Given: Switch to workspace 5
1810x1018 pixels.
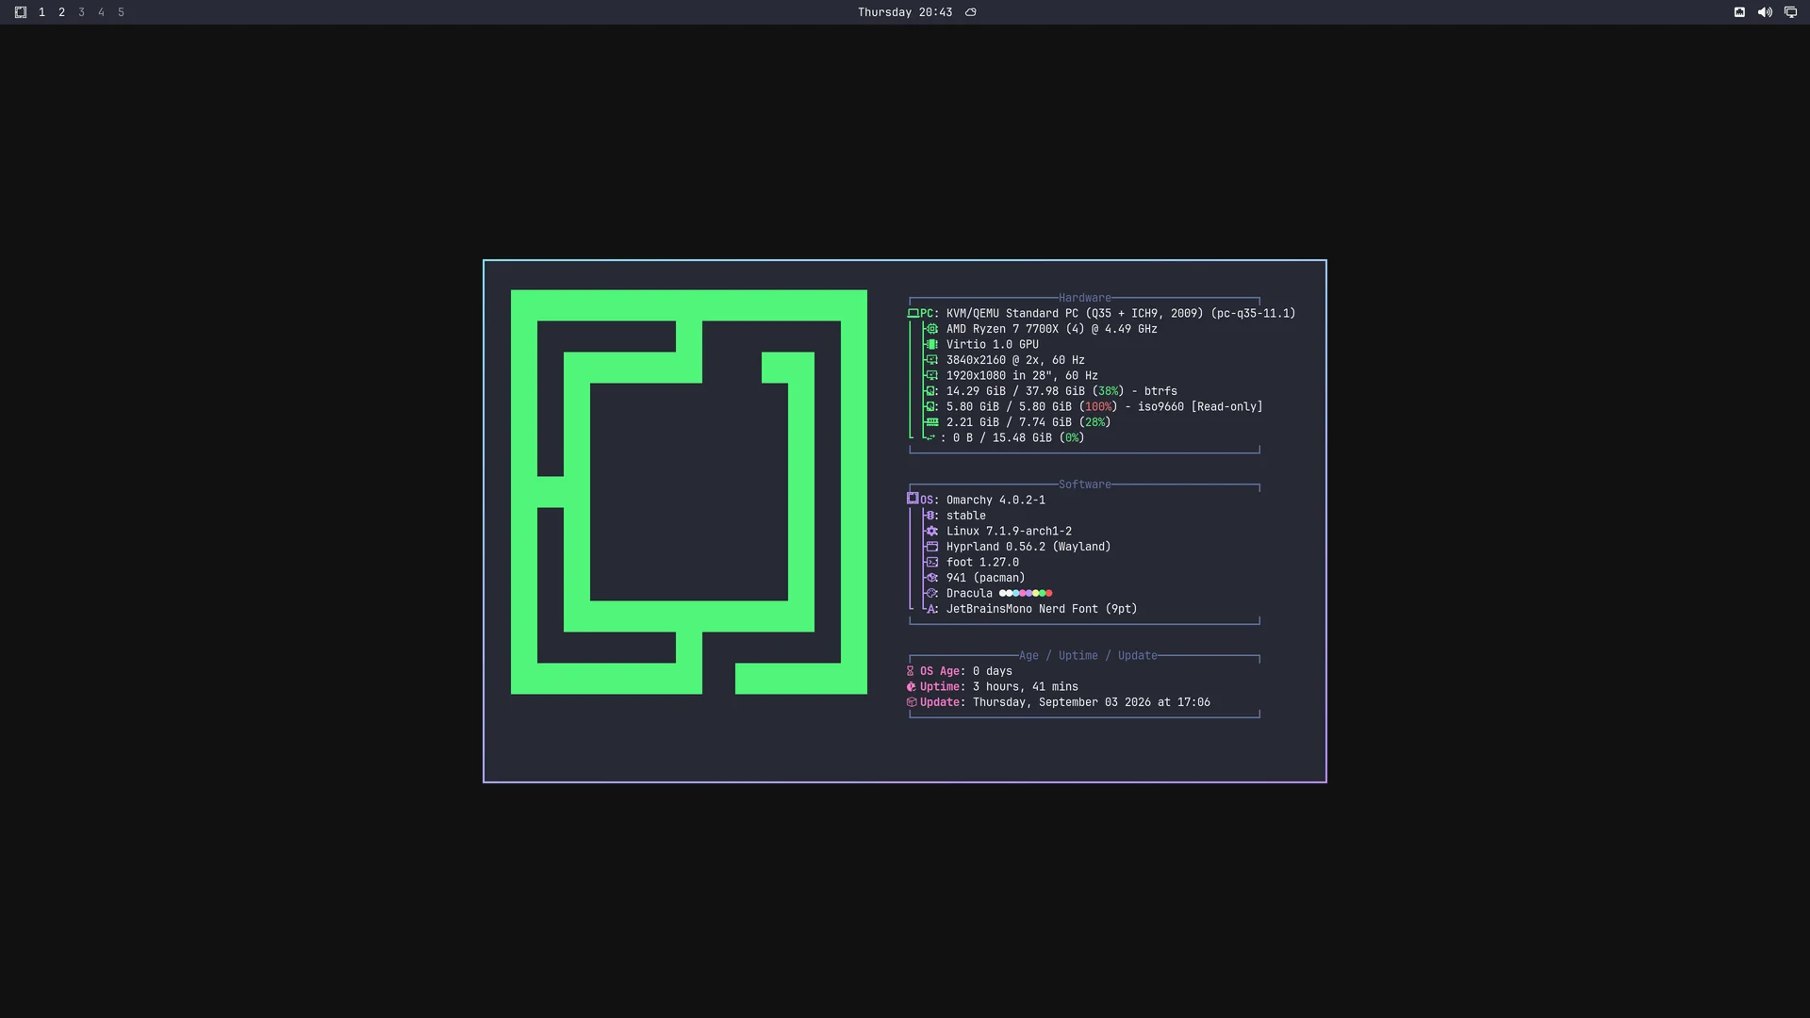Looking at the screenshot, I should pyautogui.click(x=121, y=12).
